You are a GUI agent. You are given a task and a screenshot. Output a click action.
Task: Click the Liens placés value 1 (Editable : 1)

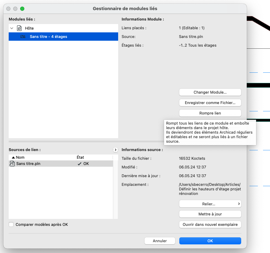click(192, 28)
